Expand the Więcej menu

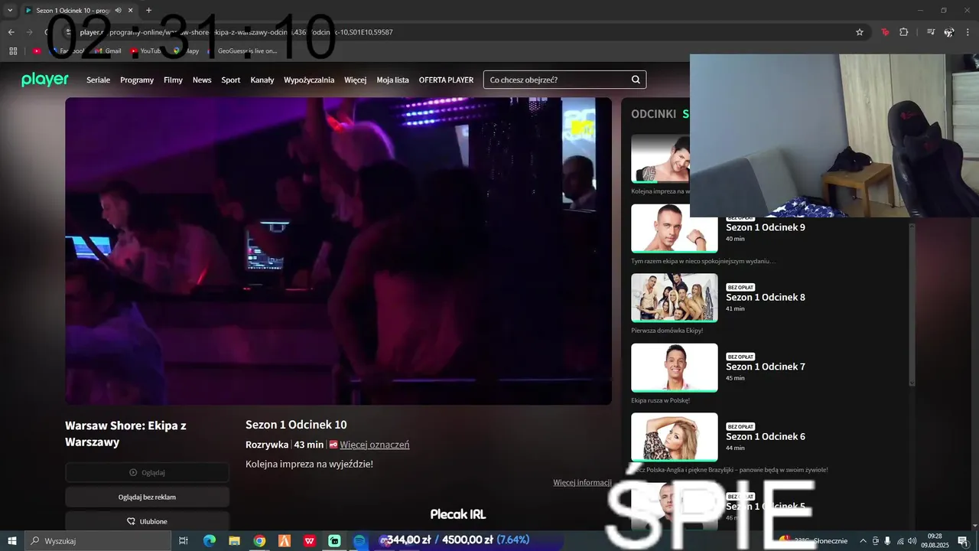tap(356, 80)
